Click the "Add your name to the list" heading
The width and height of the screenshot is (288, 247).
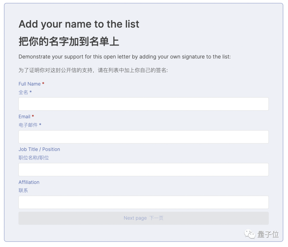(79, 24)
